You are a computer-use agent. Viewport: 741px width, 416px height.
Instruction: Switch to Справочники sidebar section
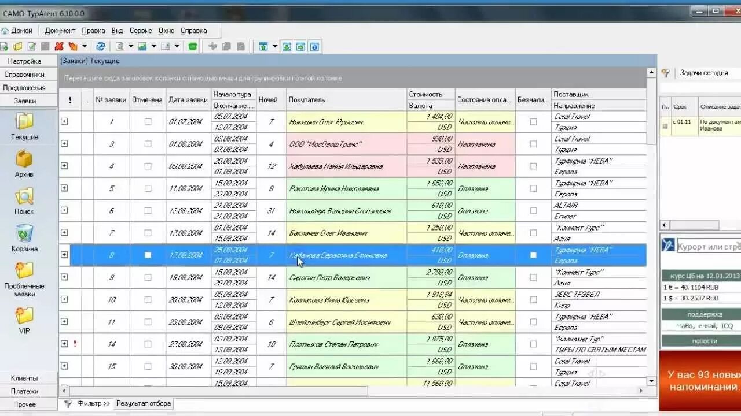tap(24, 75)
